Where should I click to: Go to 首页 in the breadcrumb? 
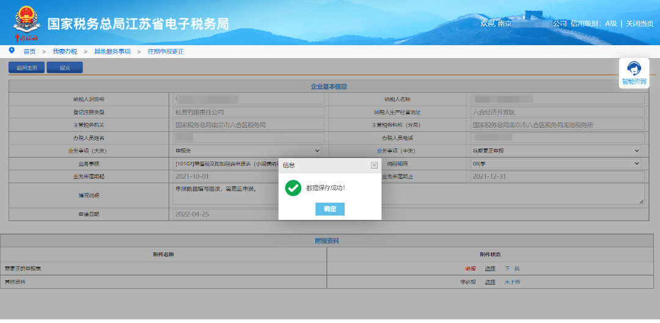[29, 52]
